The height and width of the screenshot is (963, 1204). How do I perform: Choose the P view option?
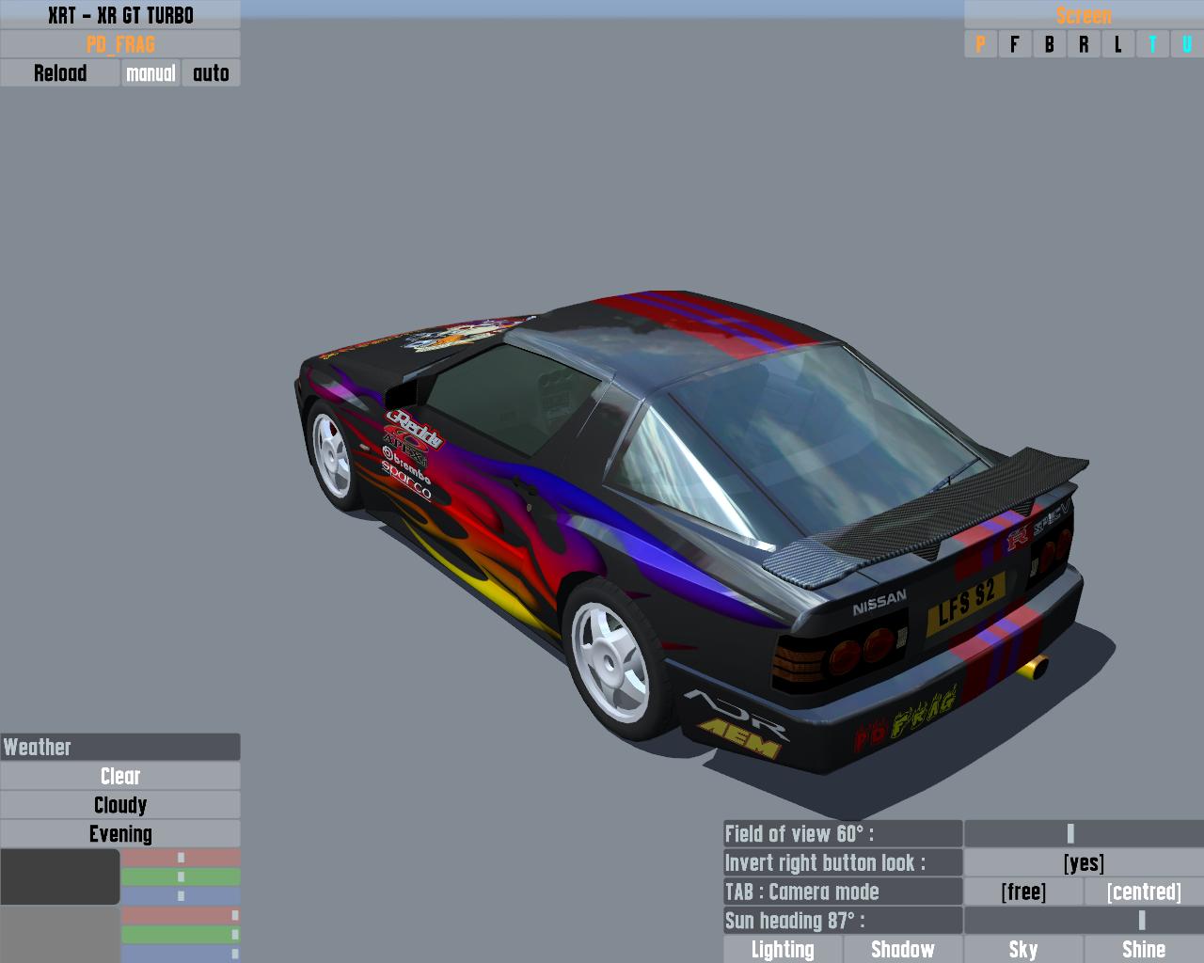[980, 44]
